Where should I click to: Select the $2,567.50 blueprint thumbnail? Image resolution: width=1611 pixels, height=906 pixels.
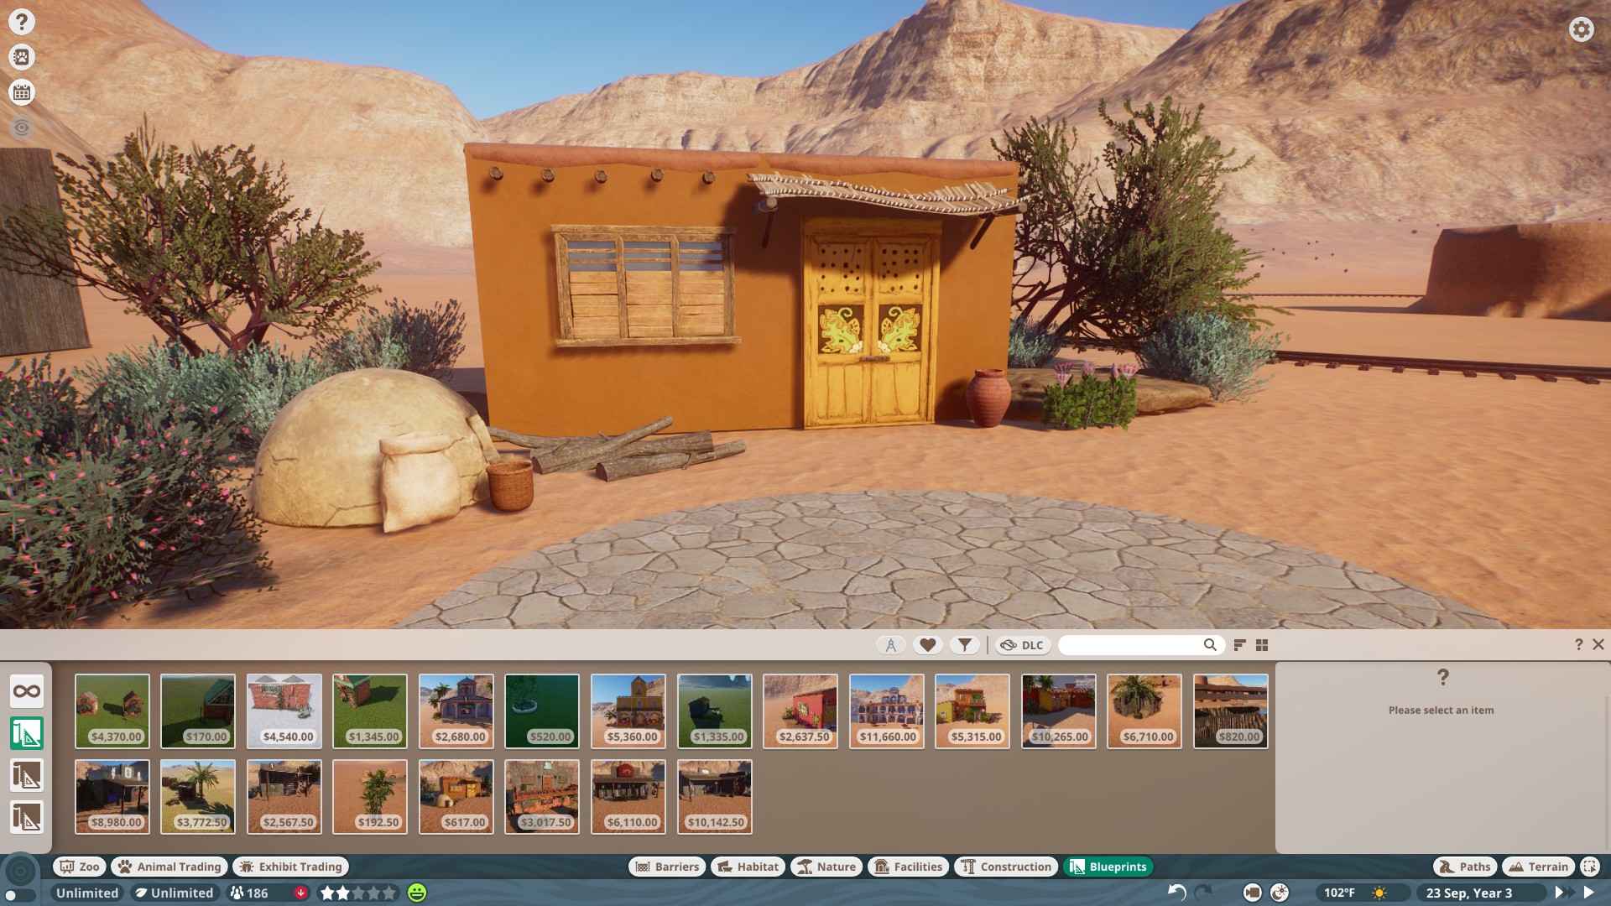[284, 797]
